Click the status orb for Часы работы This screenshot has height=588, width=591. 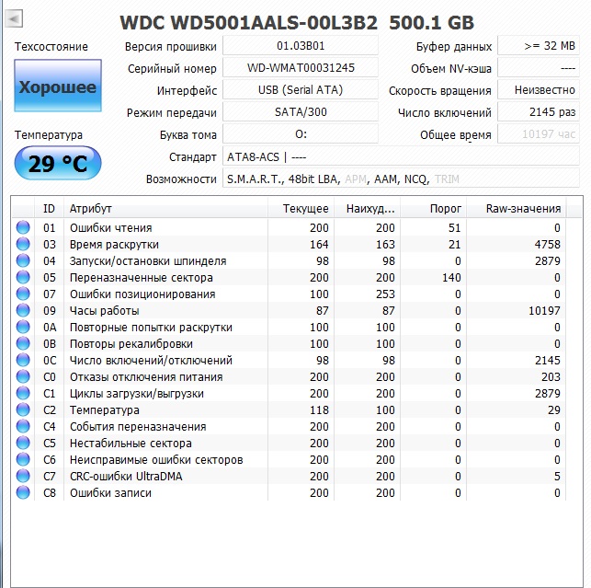[x=23, y=311]
